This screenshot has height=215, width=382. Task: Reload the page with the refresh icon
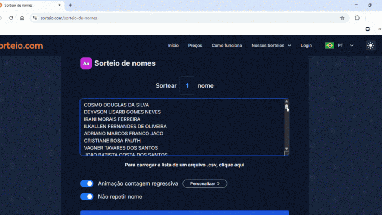tap(11, 18)
